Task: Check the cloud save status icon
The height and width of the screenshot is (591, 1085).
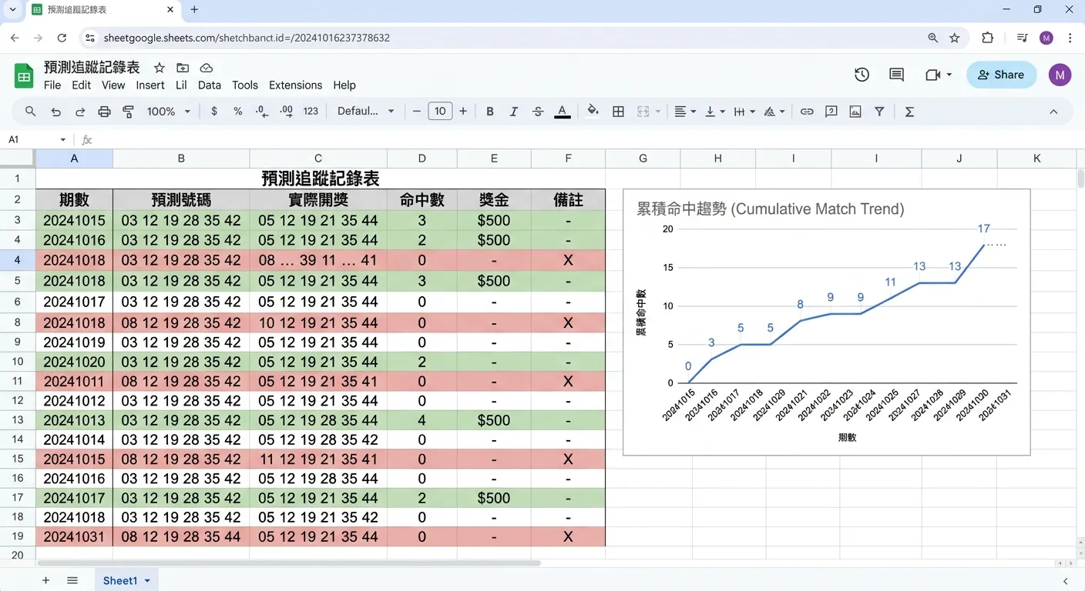Action: click(207, 68)
